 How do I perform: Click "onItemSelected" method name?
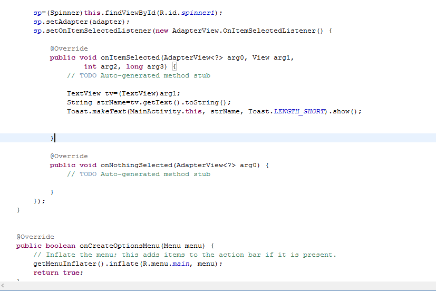pyautogui.click(x=130, y=57)
